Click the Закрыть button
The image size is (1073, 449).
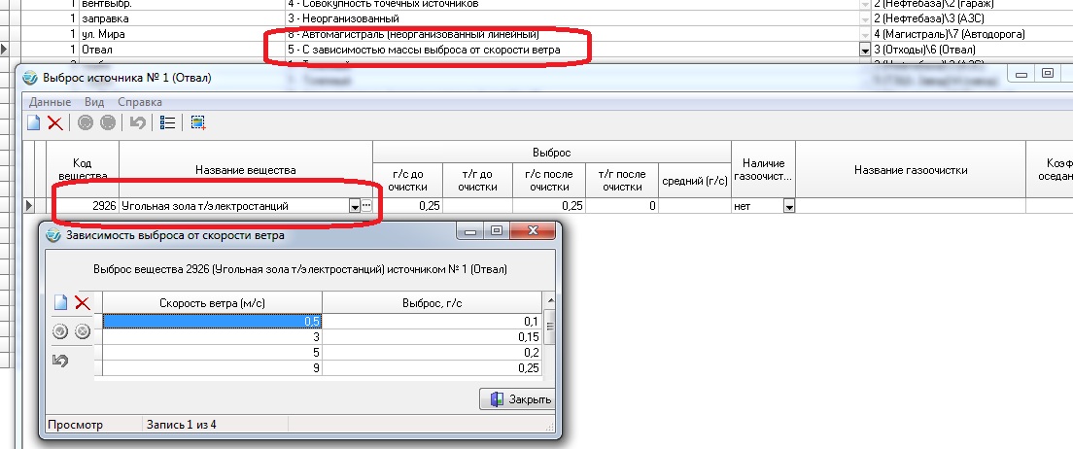tap(517, 399)
